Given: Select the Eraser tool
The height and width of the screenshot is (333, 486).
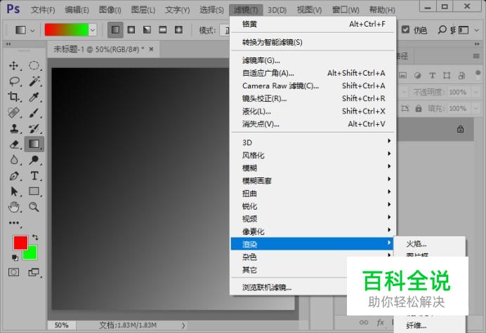Looking at the screenshot, I should click(x=14, y=144).
